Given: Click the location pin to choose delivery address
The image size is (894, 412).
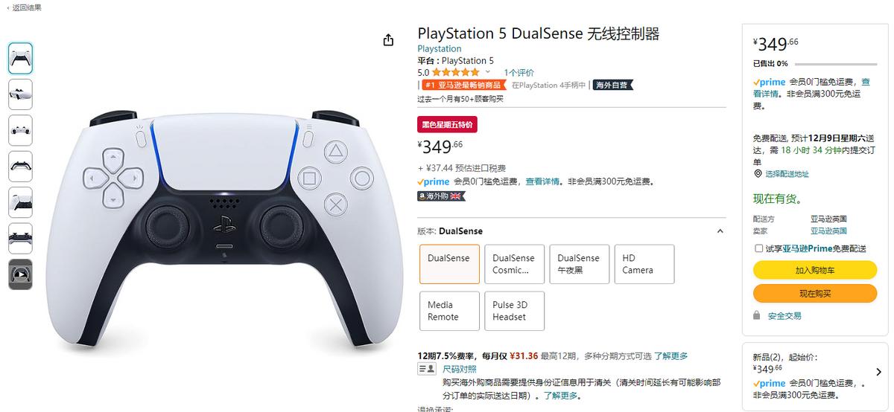Looking at the screenshot, I should [758, 174].
